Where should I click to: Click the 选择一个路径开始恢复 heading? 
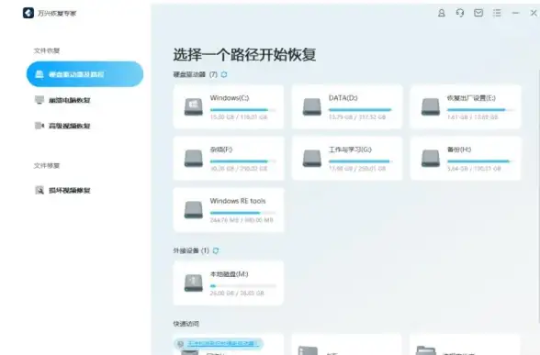coord(244,55)
